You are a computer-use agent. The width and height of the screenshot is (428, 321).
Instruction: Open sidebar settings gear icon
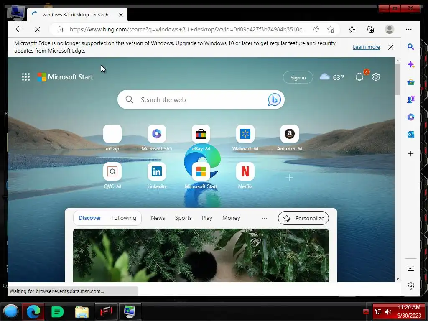410,286
